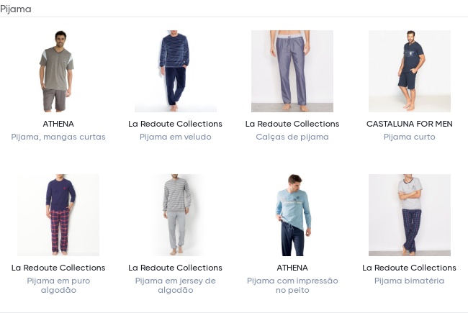Image resolution: width=468 pixels, height=313 pixels.
Task: Click the 'Pijama em veludo' product title
Action: 175,137
